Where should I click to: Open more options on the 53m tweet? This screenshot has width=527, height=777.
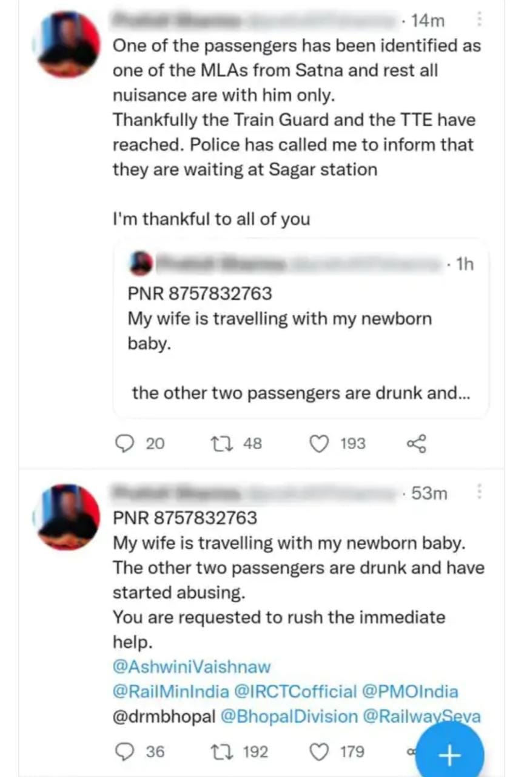point(479,492)
